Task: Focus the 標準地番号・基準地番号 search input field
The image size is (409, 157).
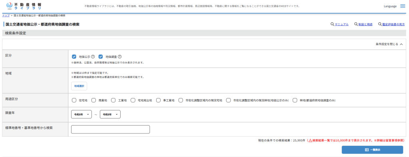Action: pos(111,130)
